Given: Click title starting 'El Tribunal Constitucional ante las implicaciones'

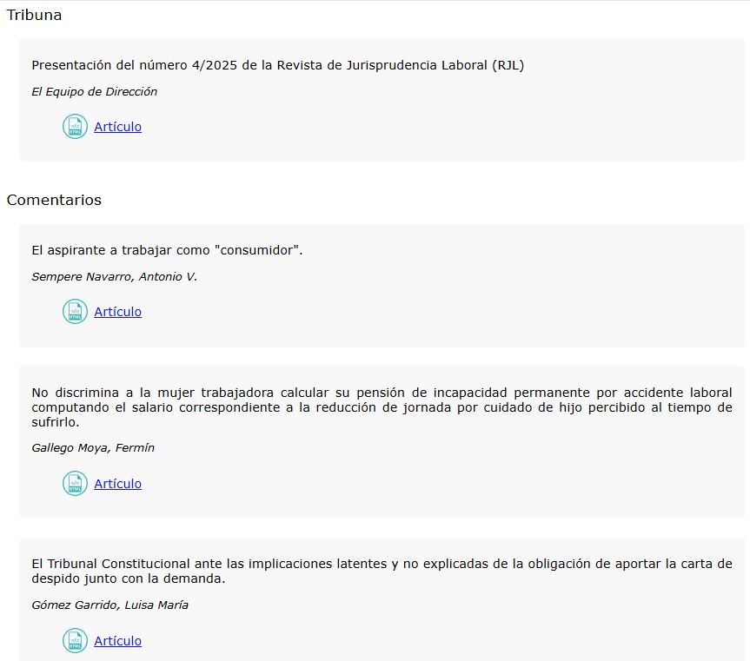Looking at the screenshot, I should 382,571.
